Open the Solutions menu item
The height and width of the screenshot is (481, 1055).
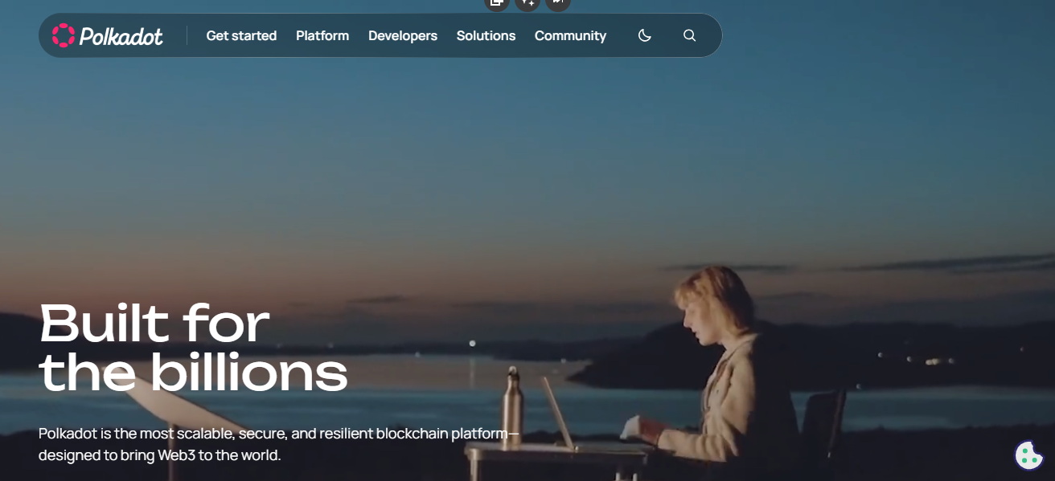point(486,35)
